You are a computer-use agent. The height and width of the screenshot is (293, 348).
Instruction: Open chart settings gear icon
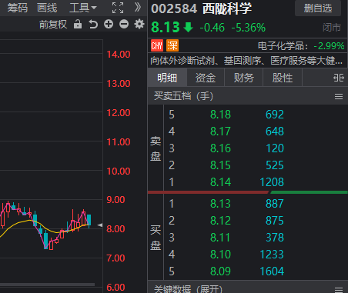[139, 25]
